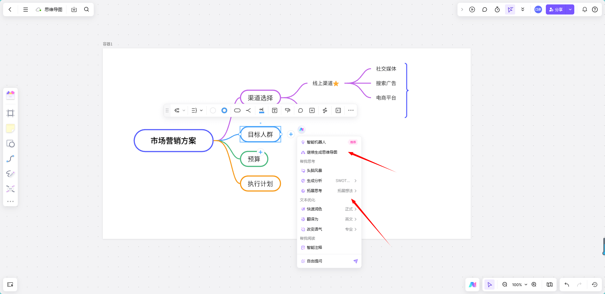The image size is (605, 294).
Task: Select the sticky note tool
Action: (10, 128)
